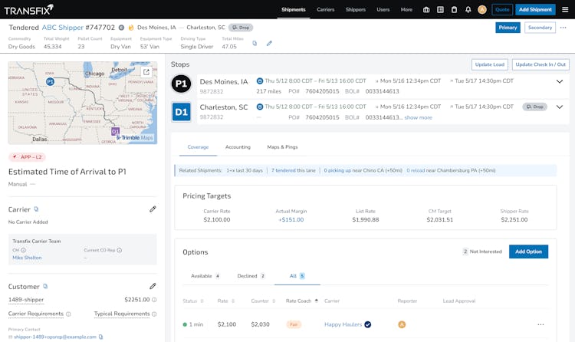
Task: Copy shipment details icon near Total Miles
Action: (255, 43)
